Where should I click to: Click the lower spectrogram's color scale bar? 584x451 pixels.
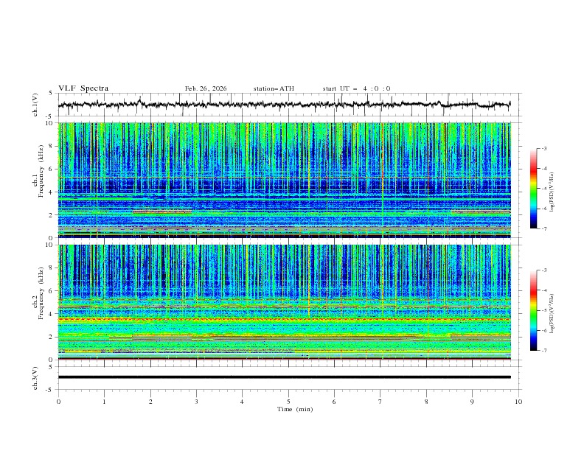pos(534,310)
